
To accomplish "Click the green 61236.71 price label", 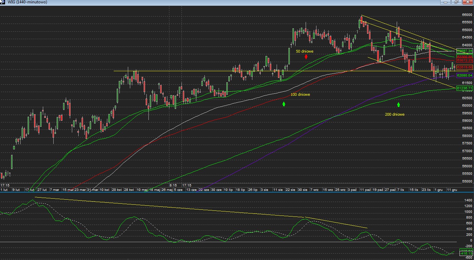I will (465, 88).
